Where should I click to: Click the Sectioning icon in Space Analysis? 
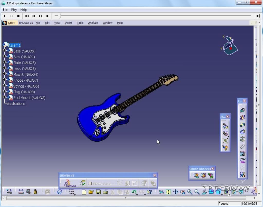tap(203, 176)
